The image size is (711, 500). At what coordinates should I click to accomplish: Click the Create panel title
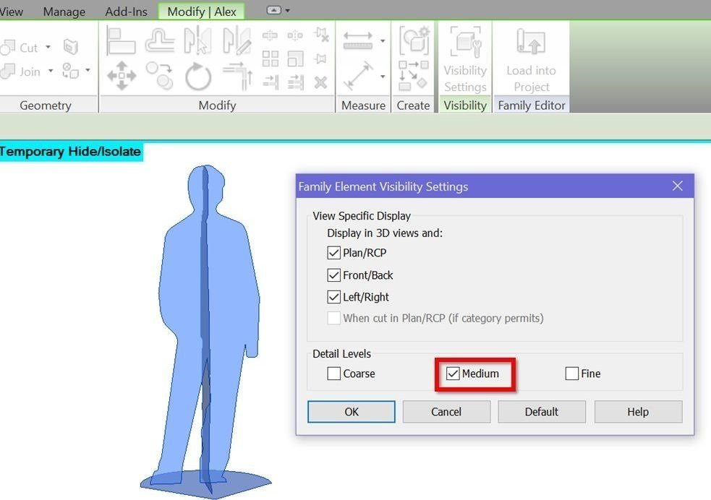click(413, 105)
